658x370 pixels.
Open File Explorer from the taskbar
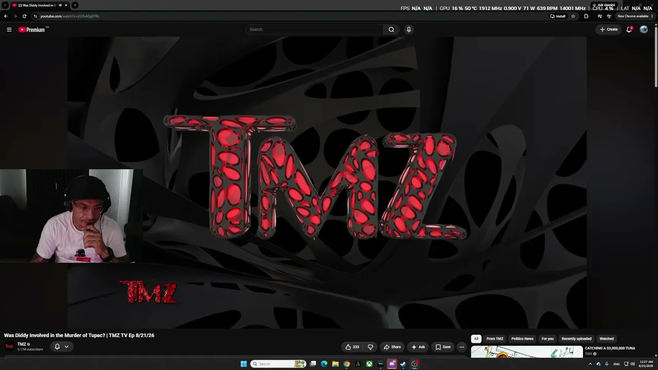[335, 364]
